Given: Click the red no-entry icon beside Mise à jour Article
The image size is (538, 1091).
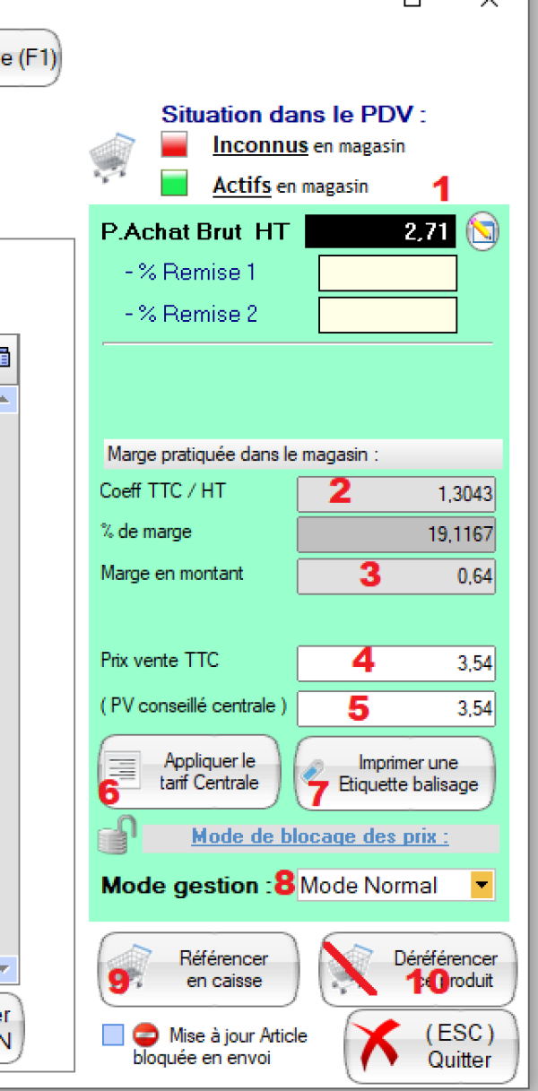Looking at the screenshot, I should click(145, 1035).
